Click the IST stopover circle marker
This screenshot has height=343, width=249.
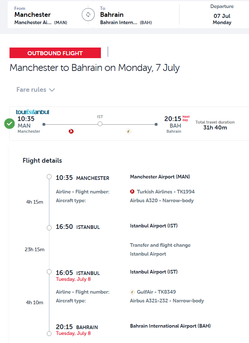click(100, 124)
